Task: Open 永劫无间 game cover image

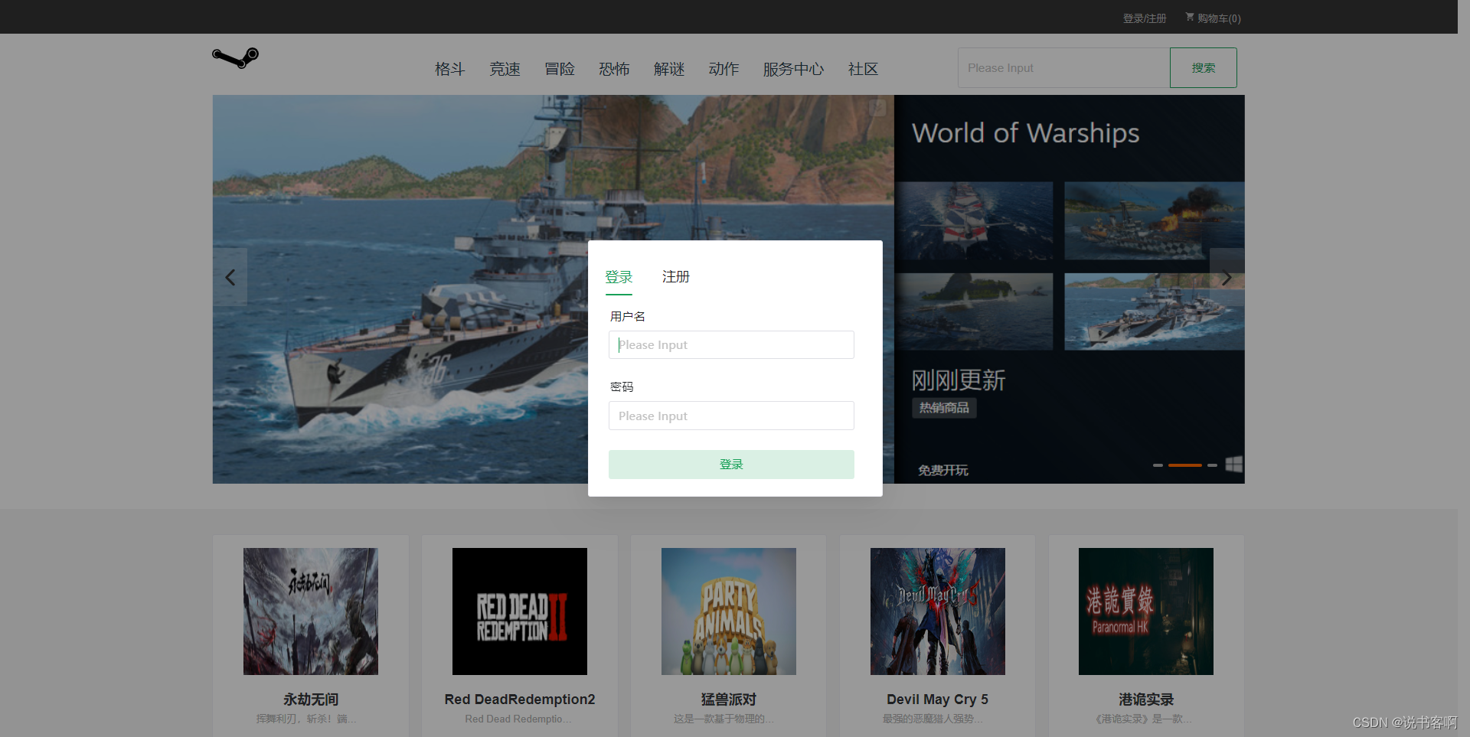Action: click(x=311, y=611)
